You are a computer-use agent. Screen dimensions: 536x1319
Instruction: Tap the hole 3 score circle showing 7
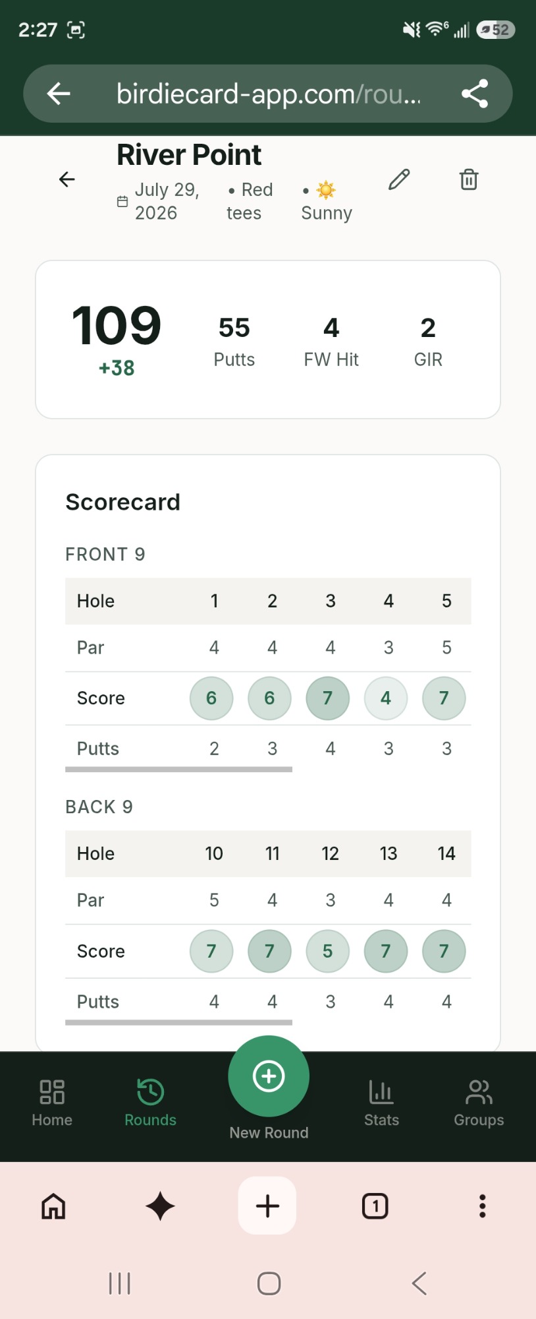click(x=328, y=698)
